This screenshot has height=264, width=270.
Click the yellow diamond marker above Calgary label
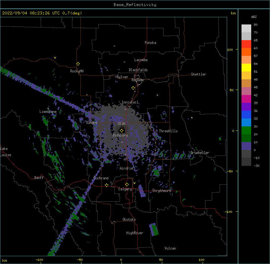click(127, 185)
